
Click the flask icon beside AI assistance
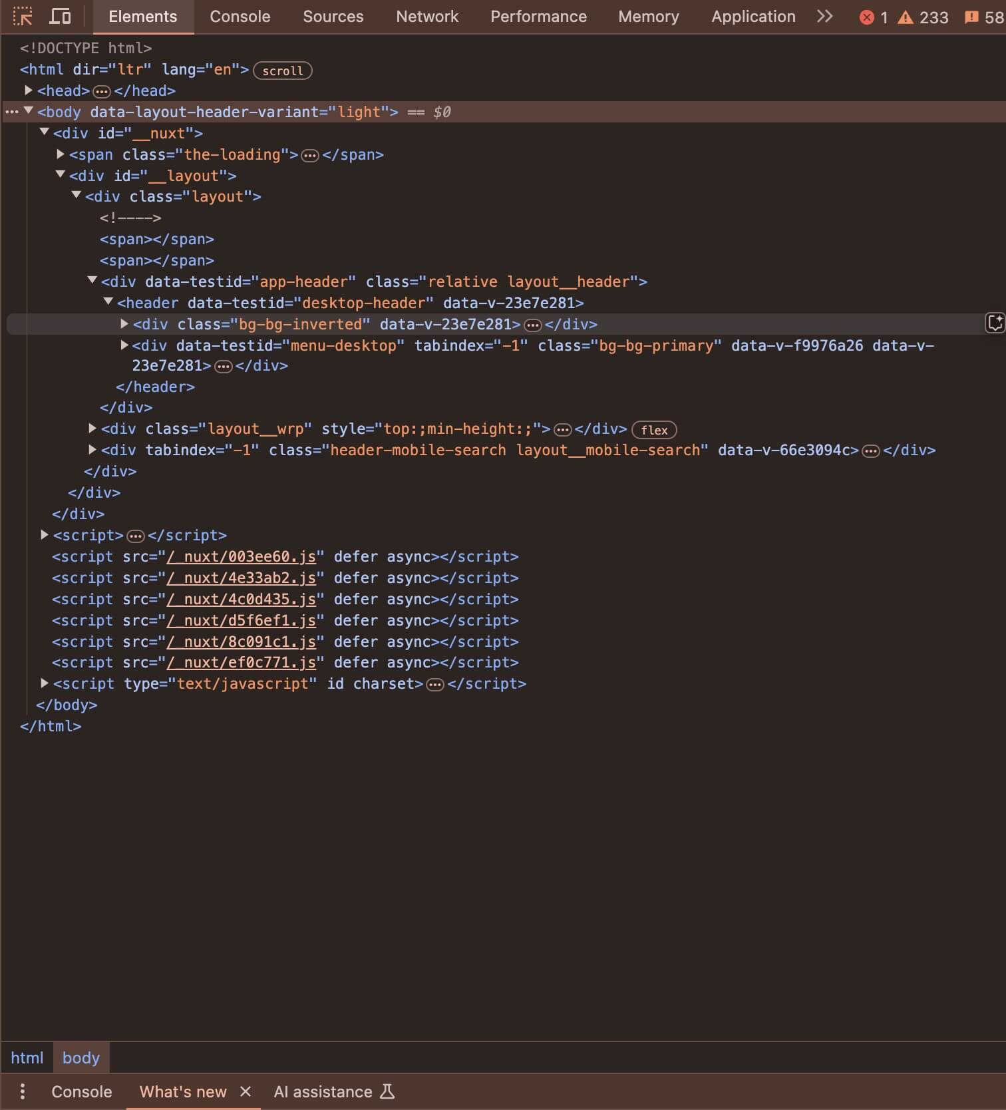point(387,1091)
